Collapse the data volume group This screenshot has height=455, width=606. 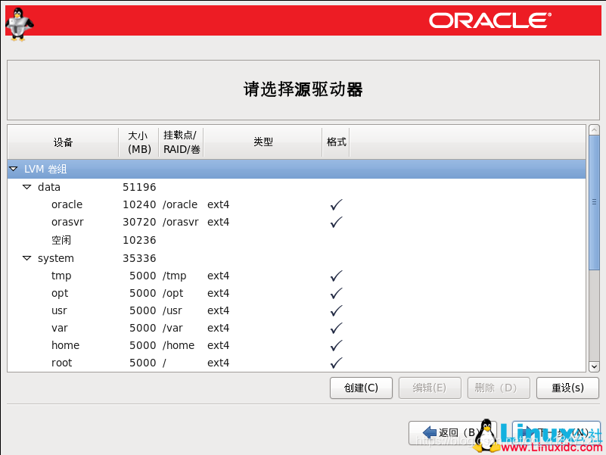[x=26, y=187]
